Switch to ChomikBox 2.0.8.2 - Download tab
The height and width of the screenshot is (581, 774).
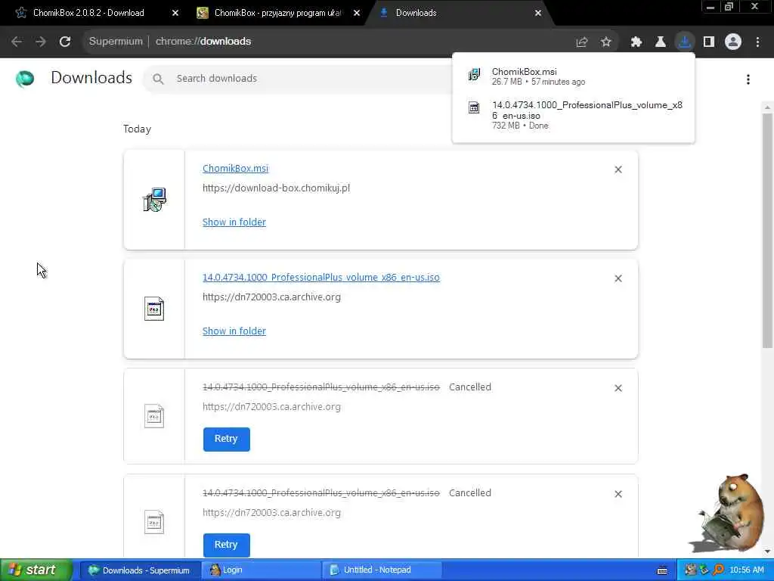89,13
